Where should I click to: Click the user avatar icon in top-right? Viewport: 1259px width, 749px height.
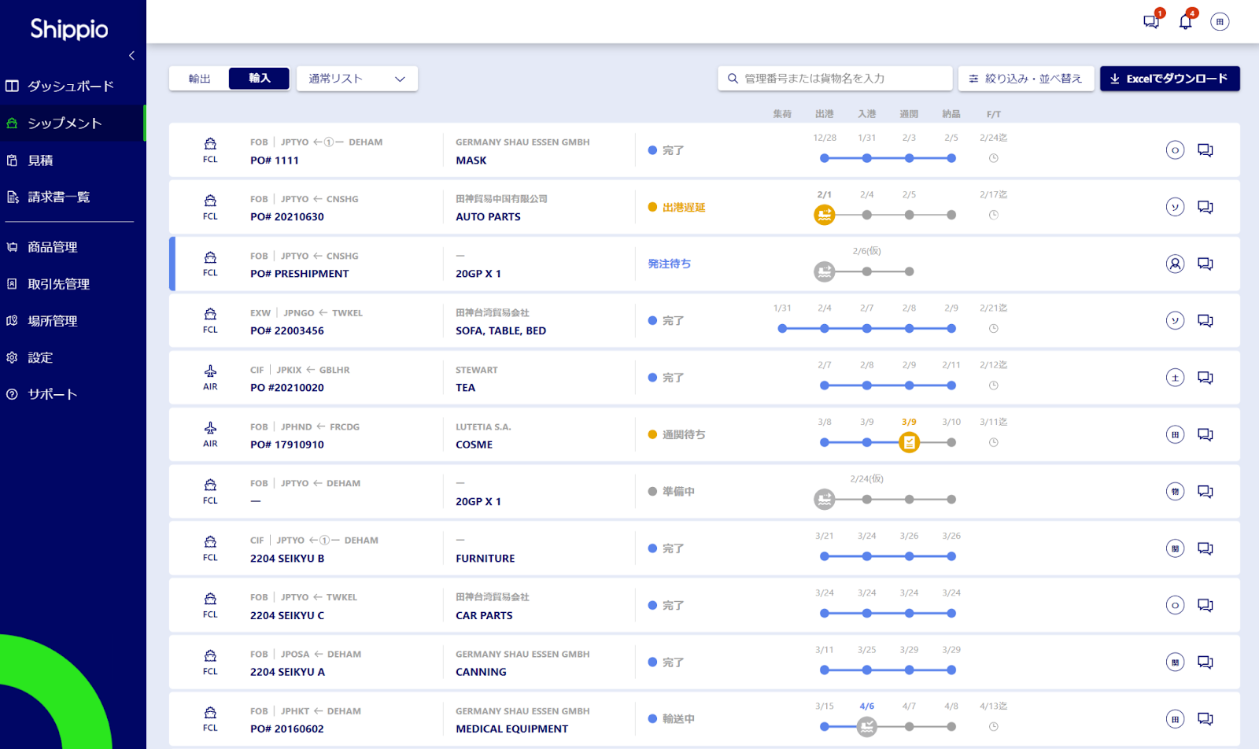(1220, 22)
